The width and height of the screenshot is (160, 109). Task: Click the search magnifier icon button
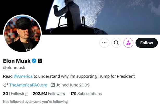(116, 43)
